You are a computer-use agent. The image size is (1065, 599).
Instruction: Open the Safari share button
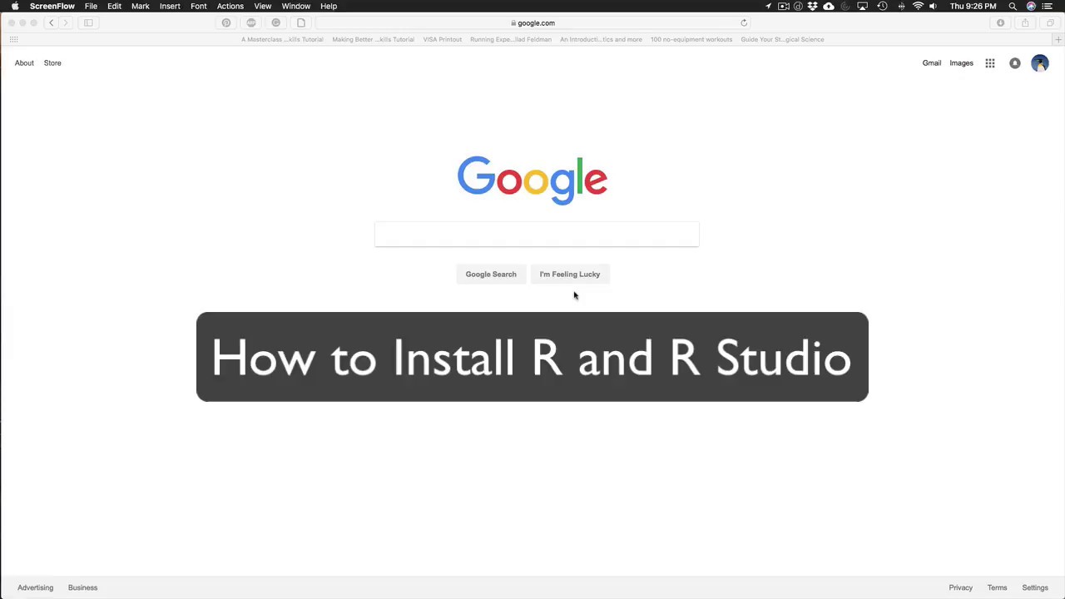point(1025,23)
